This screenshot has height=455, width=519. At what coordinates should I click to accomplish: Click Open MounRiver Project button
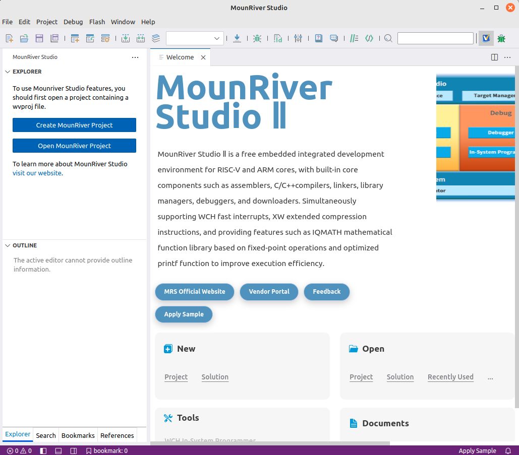point(74,146)
